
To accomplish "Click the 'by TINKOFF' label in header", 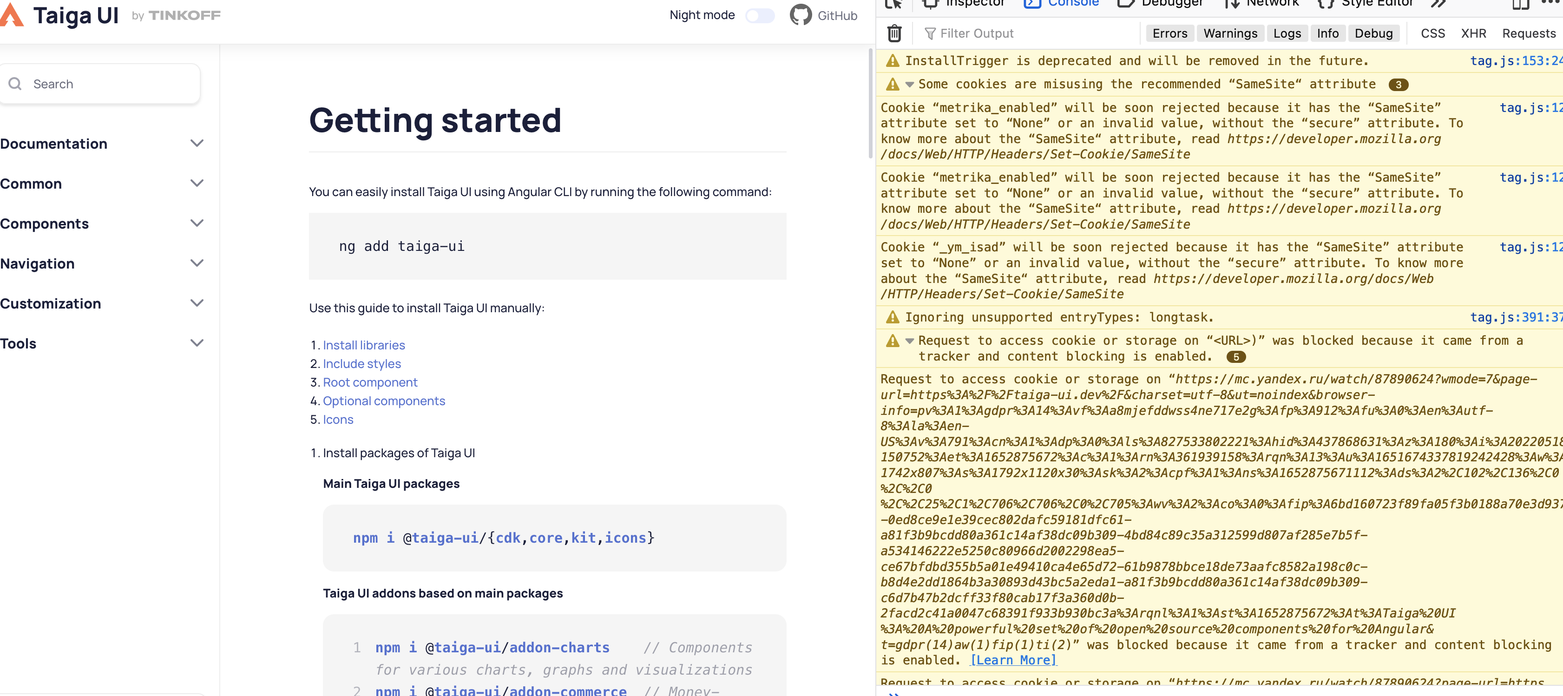I will click(176, 16).
